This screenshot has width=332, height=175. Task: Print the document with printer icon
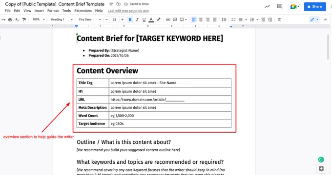(10, 19)
